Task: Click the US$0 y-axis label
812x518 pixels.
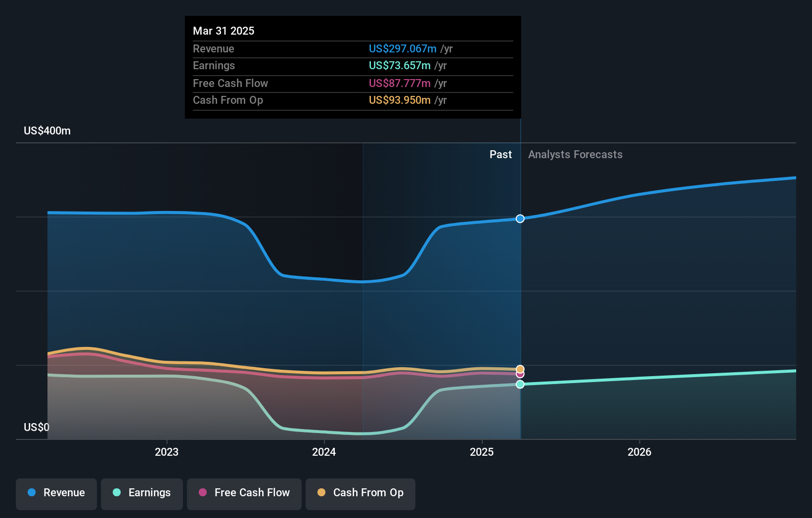Action: click(37, 427)
